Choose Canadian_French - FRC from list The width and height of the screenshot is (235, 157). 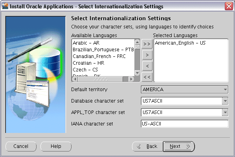pyautogui.click(x=103, y=56)
